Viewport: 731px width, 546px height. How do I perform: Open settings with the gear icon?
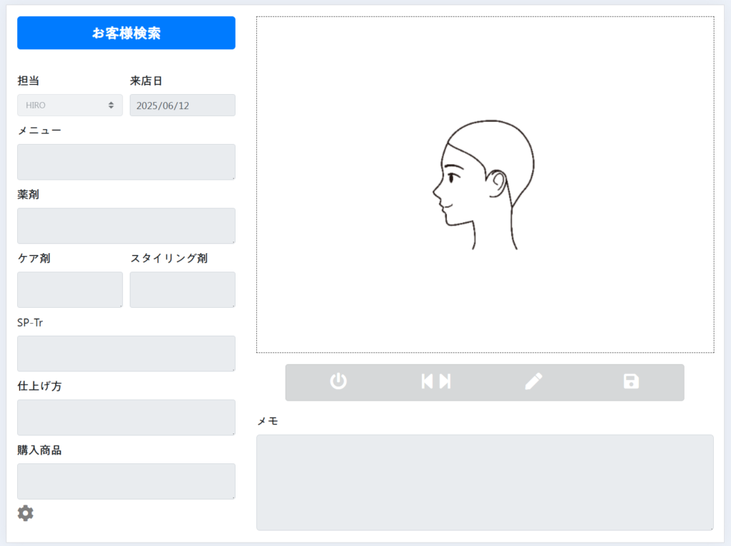(x=26, y=513)
